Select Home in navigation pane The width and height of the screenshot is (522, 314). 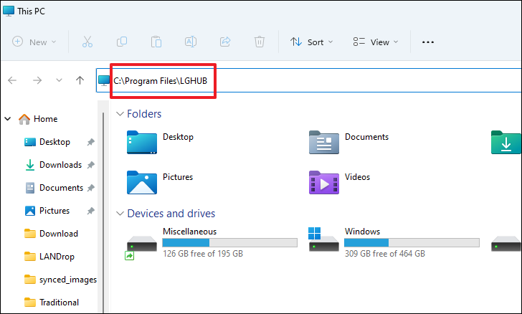[38, 119]
